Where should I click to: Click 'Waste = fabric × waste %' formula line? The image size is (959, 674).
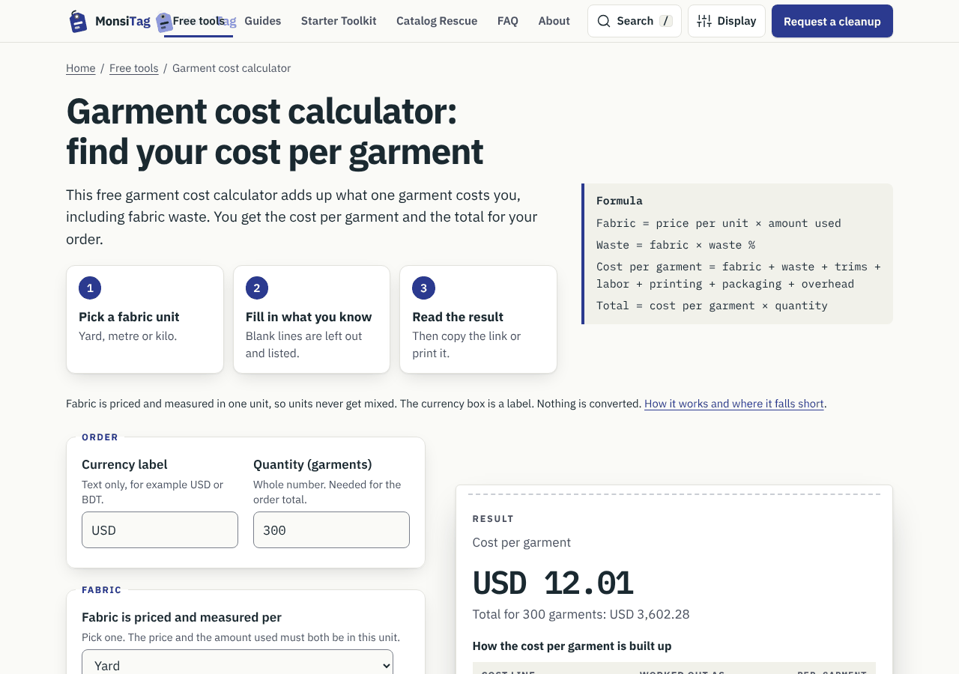[x=676, y=245]
